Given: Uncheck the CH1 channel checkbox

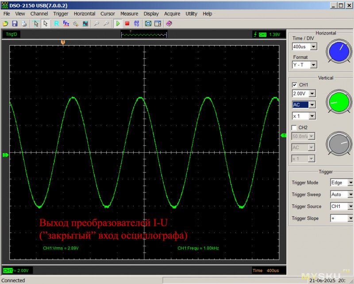Looking at the screenshot, I should 295,85.
